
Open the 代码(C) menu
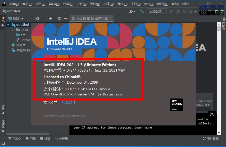coord(68,4)
